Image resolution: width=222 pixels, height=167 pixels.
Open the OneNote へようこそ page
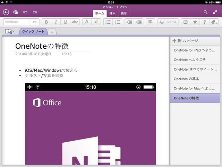[195, 60]
